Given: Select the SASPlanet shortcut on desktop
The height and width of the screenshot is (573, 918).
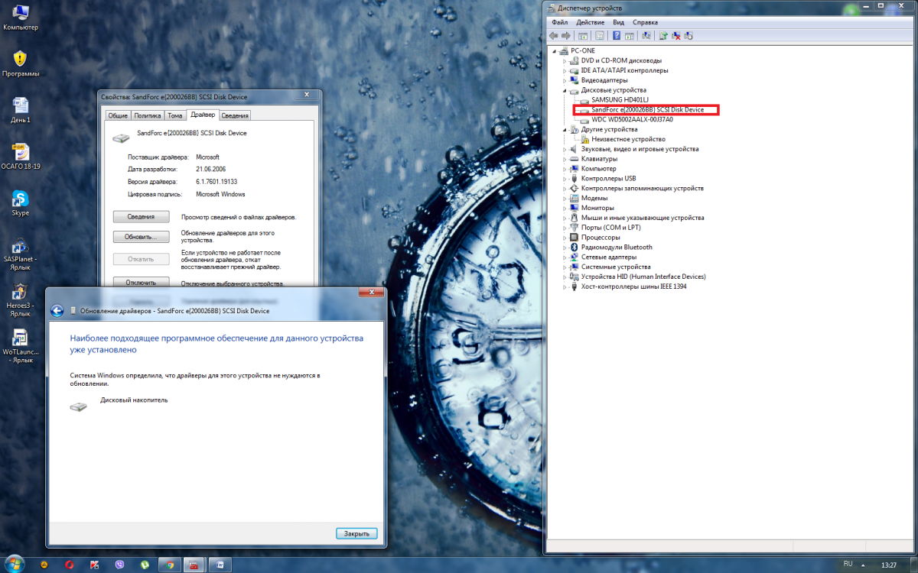Looking at the screenshot, I should 21,253.
